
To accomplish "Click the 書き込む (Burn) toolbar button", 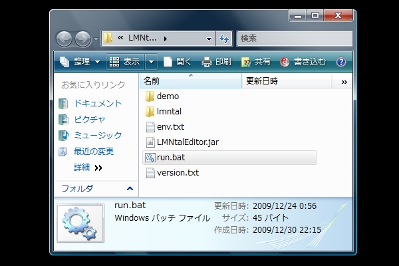I will [303, 62].
